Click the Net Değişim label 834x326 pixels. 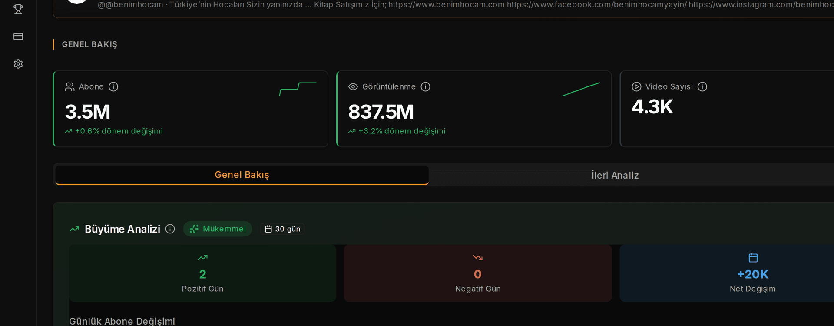[x=753, y=289]
